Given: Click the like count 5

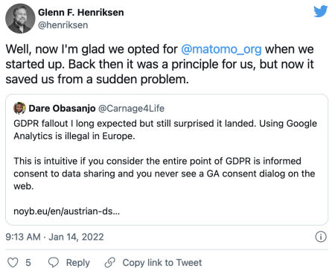Looking at the screenshot, I should pos(28,263).
